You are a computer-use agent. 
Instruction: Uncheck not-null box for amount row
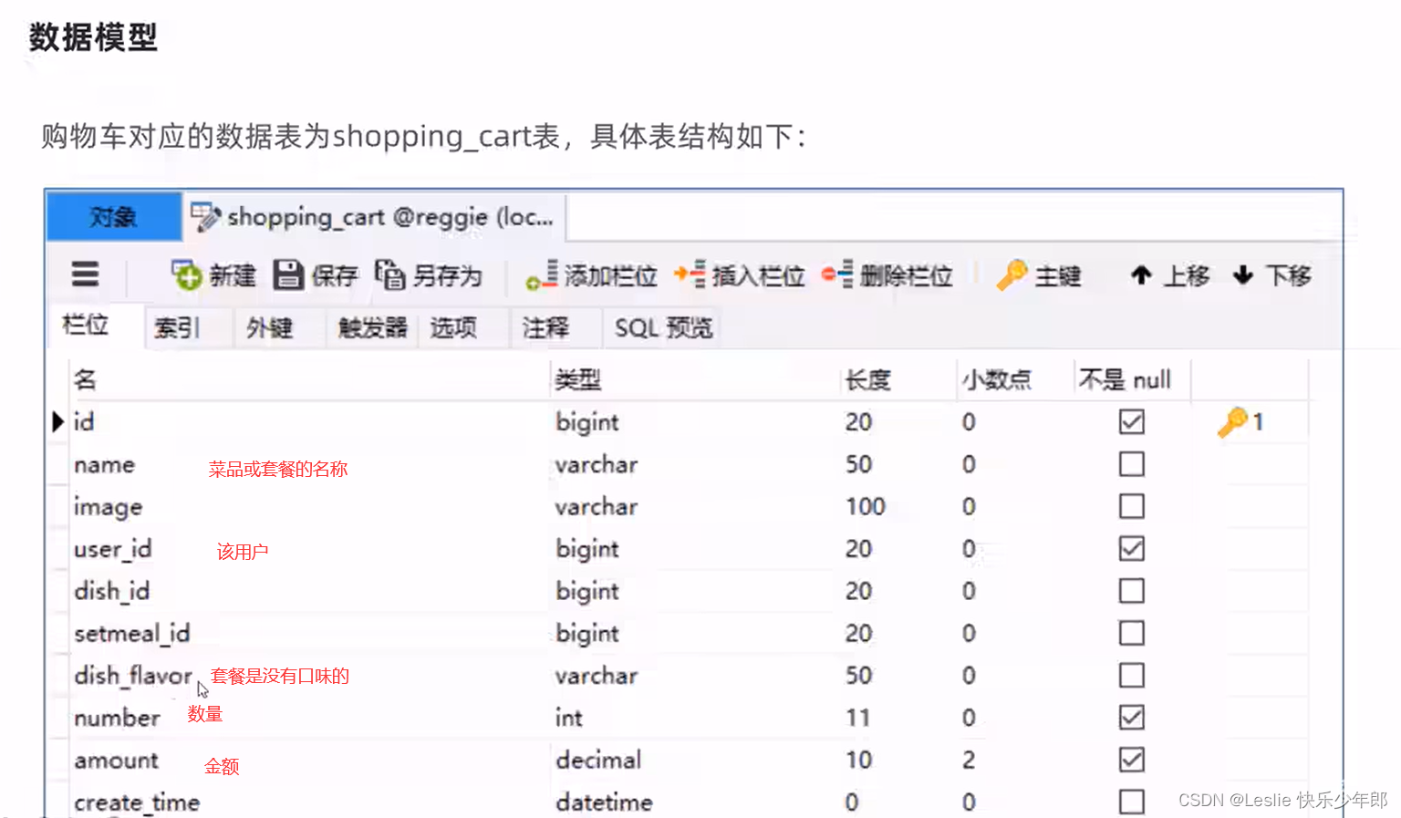tap(1132, 760)
